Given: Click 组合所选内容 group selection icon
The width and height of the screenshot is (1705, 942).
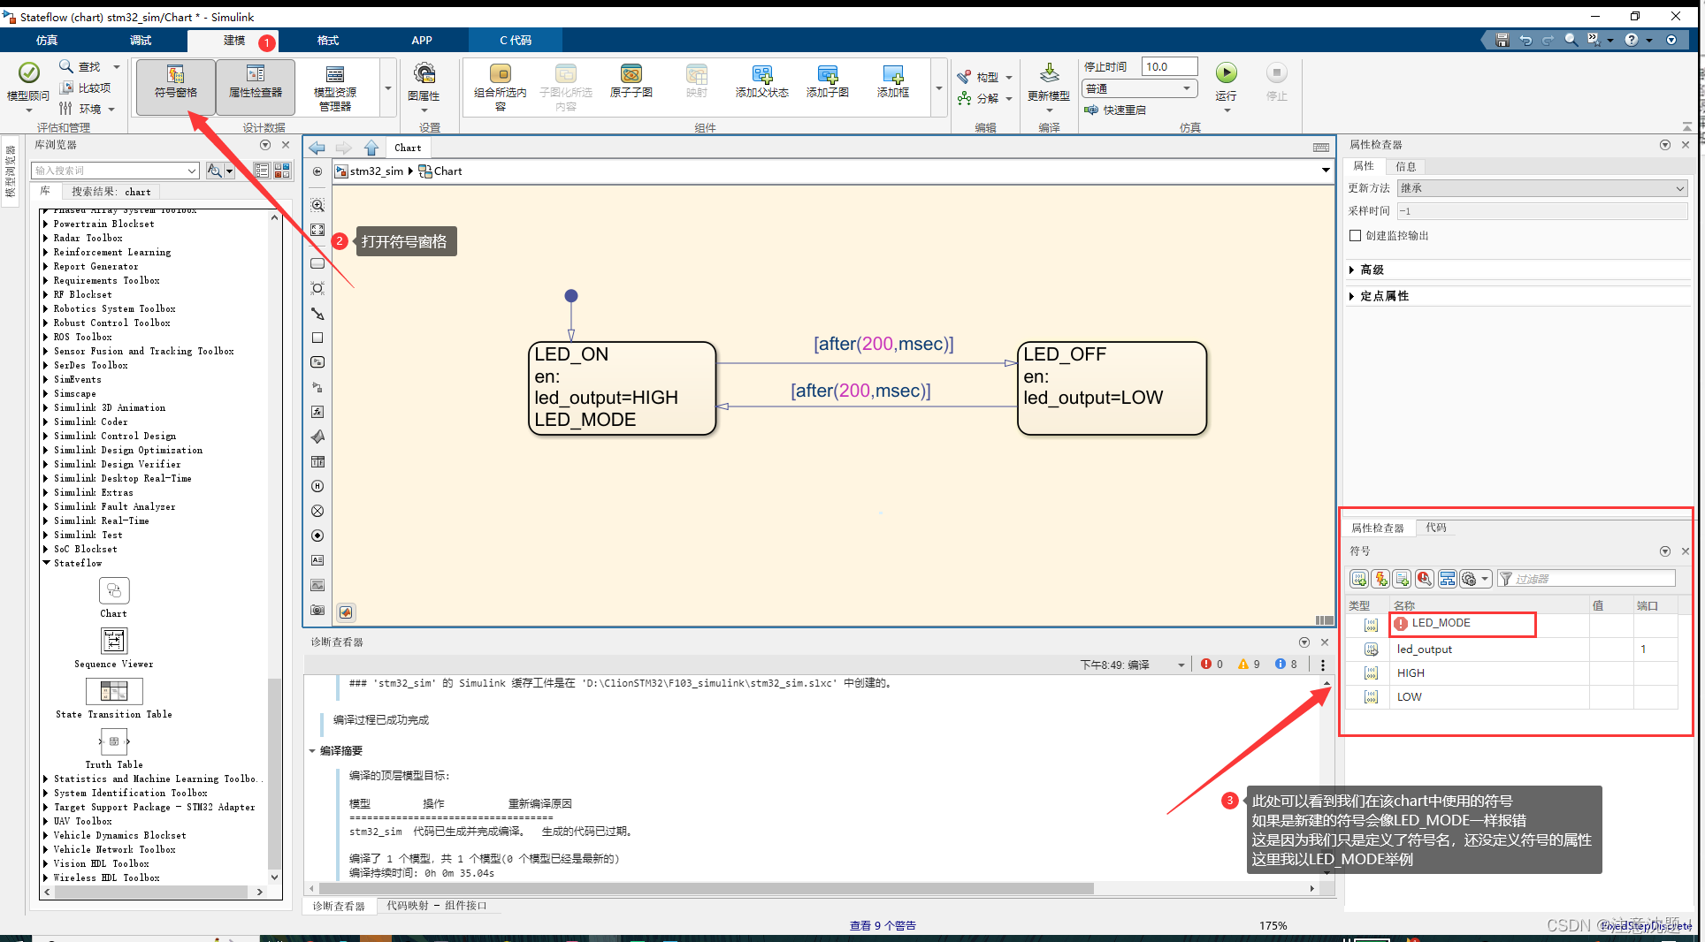Looking at the screenshot, I should click(x=501, y=87).
